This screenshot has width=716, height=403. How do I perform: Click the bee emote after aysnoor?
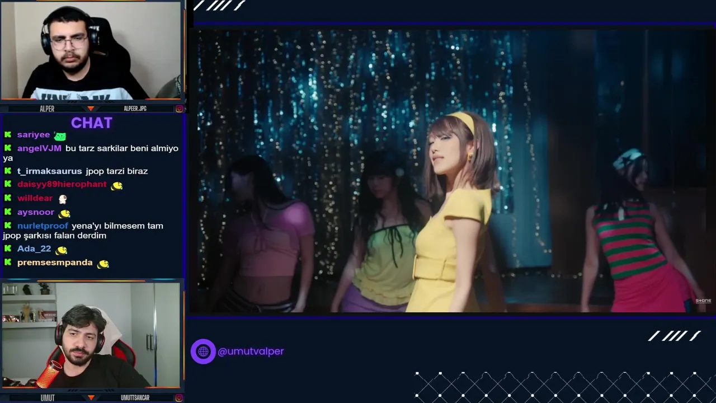[x=64, y=213]
